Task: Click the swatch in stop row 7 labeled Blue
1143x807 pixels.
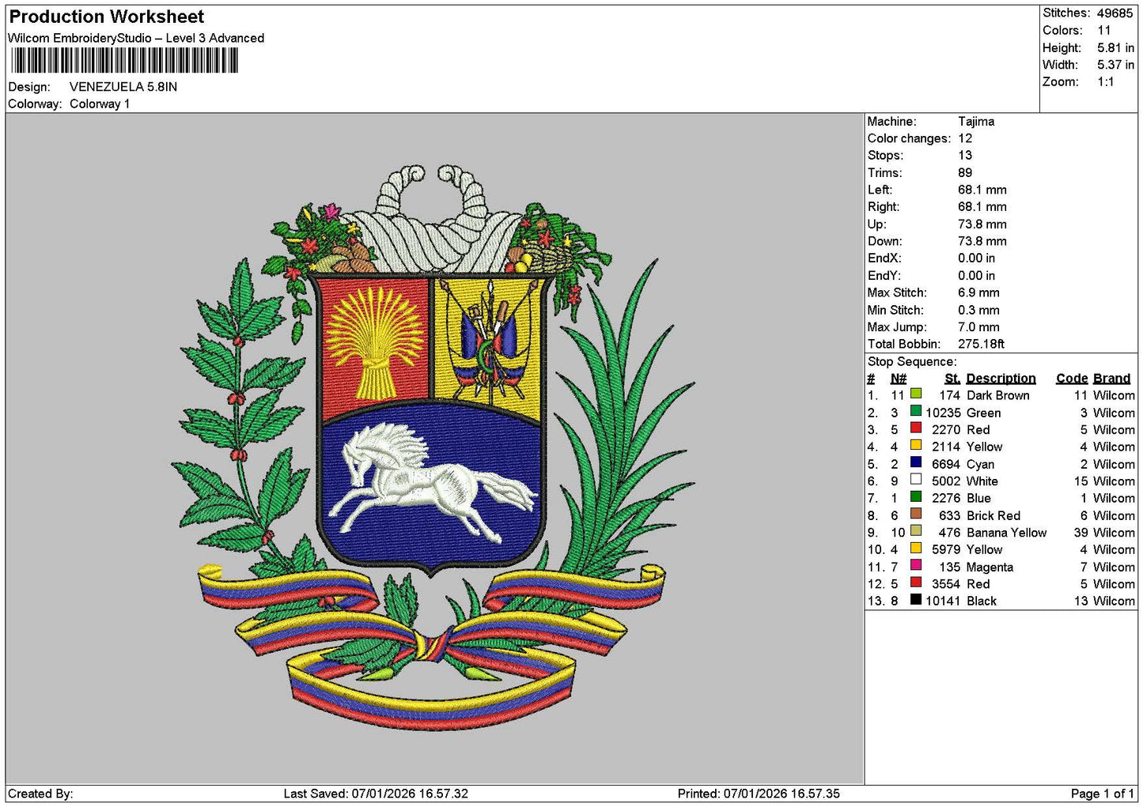Action: coord(916,496)
